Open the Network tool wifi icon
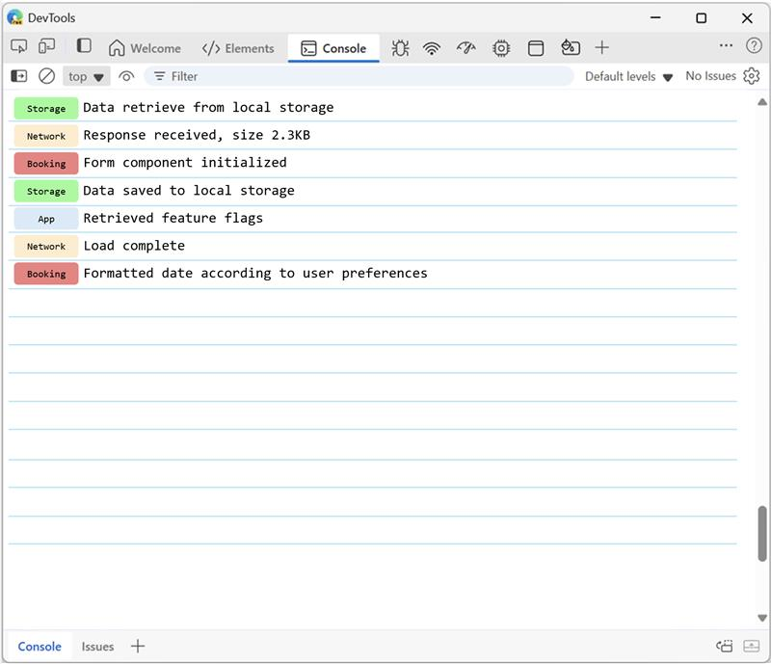Image resolution: width=771 pixels, height=664 pixels. click(x=431, y=47)
